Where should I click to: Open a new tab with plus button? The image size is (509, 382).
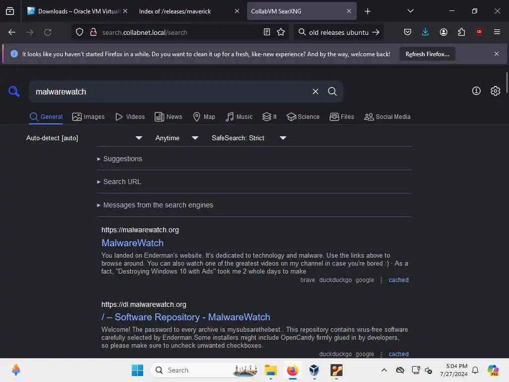367,11
